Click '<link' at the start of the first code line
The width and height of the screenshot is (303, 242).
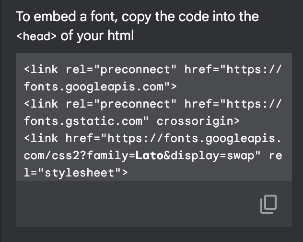click(x=41, y=69)
